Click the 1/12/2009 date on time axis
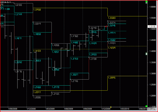 tap(106, 109)
